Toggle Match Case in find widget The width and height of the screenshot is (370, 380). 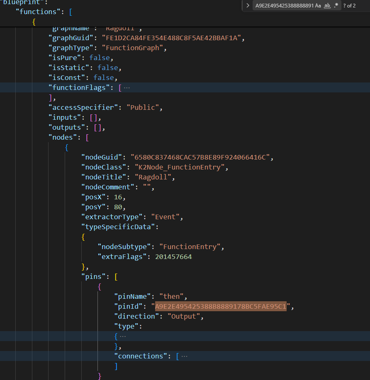pyautogui.click(x=318, y=6)
